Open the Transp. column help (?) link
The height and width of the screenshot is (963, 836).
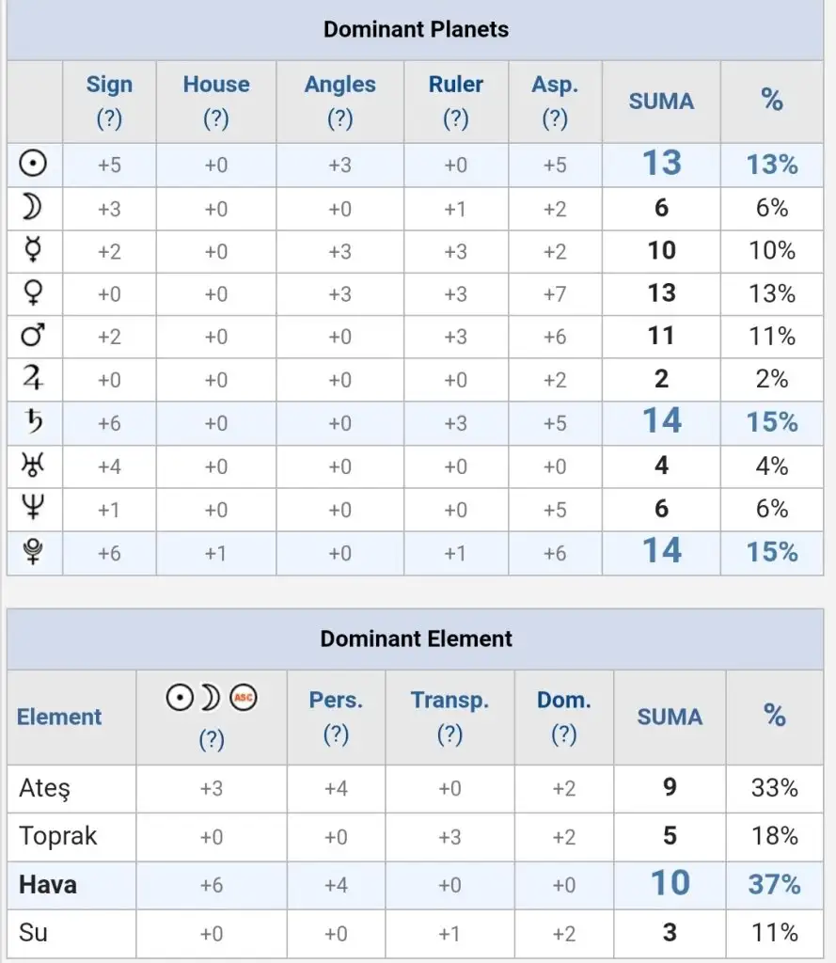(450, 734)
